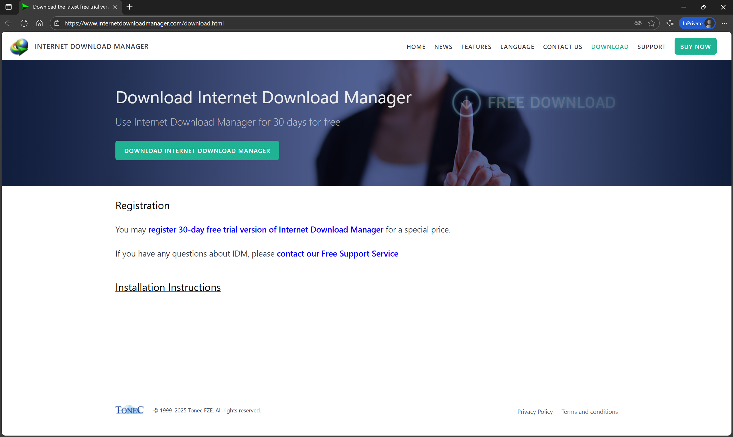Click the InPrivate profile button
The image size is (733, 437).
[x=697, y=23]
